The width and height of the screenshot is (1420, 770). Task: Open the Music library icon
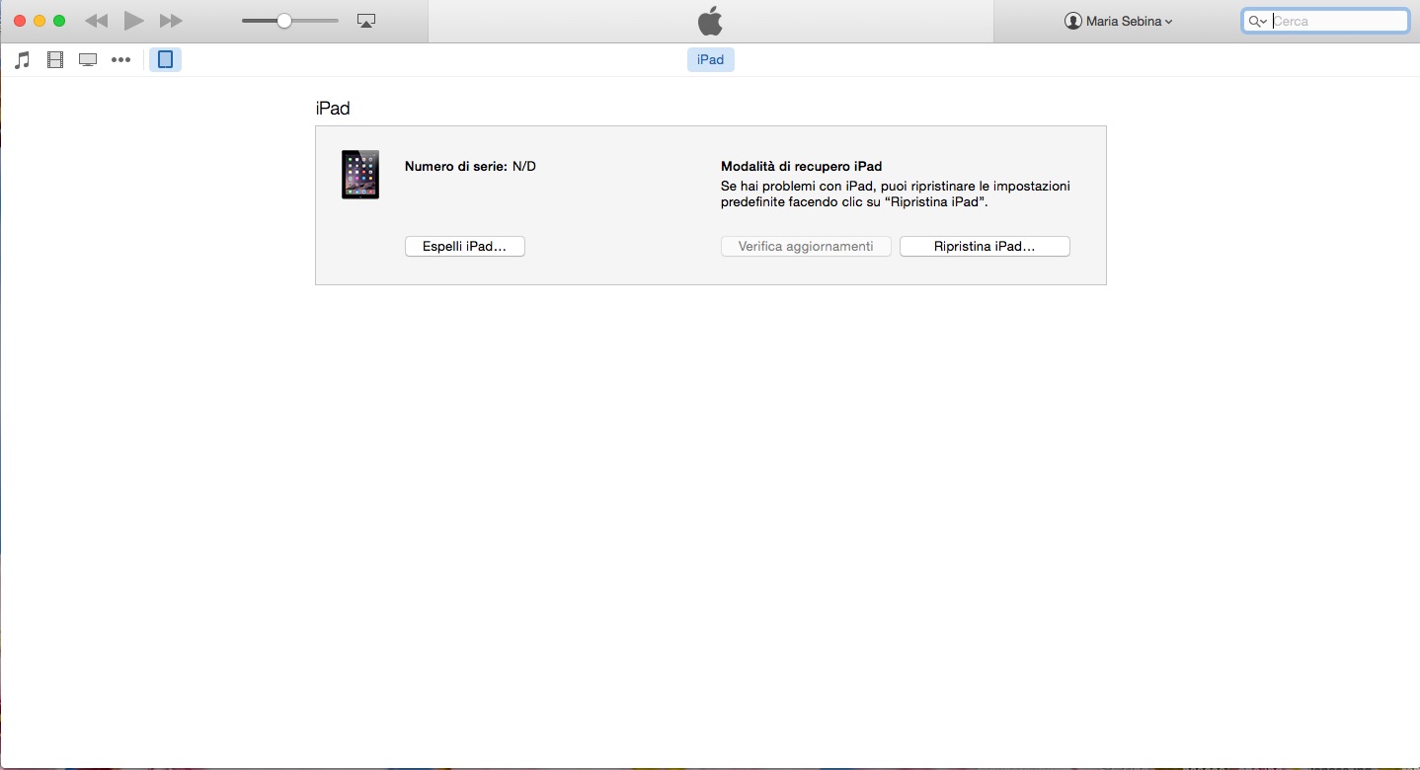point(22,60)
